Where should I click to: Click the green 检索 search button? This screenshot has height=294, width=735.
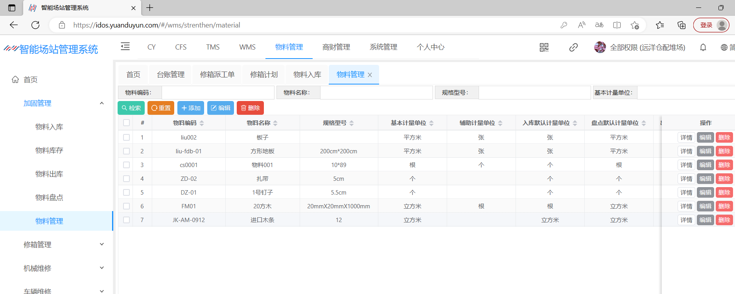pyautogui.click(x=131, y=108)
